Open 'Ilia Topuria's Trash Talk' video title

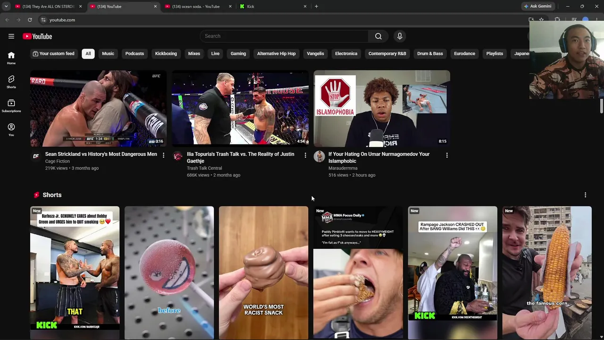(x=241, y=158)
